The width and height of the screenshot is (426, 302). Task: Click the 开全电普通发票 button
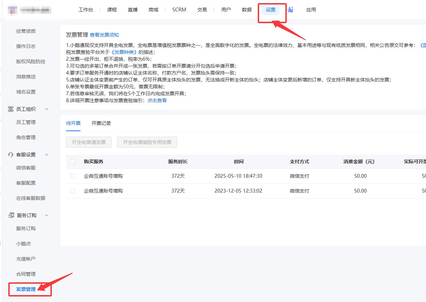(89, 142)
